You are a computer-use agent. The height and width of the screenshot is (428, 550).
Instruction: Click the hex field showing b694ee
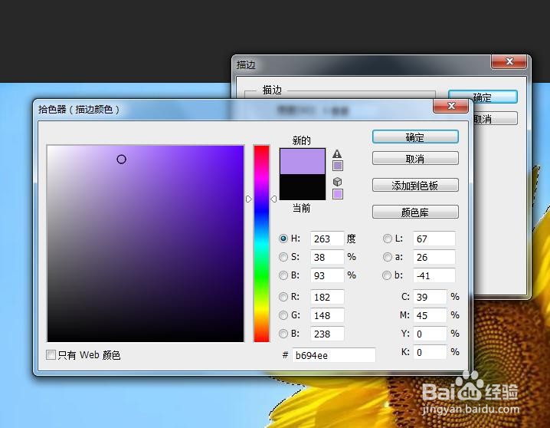pos(333,355)
